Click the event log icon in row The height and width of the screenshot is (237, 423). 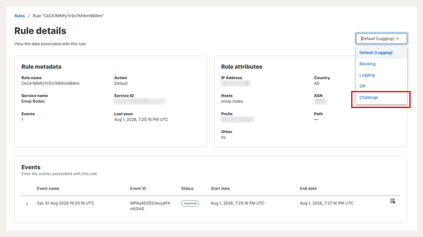coord(392,201)
